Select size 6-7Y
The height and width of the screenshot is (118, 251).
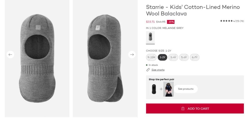195,57
